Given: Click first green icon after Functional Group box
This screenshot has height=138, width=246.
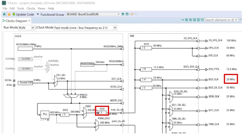Looking at the screenshot, I should tap(123, 14).
